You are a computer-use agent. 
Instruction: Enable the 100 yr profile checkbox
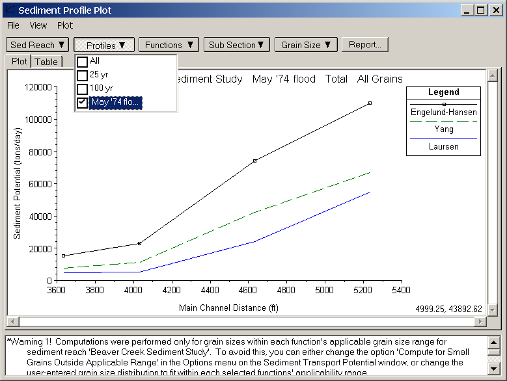83,88
